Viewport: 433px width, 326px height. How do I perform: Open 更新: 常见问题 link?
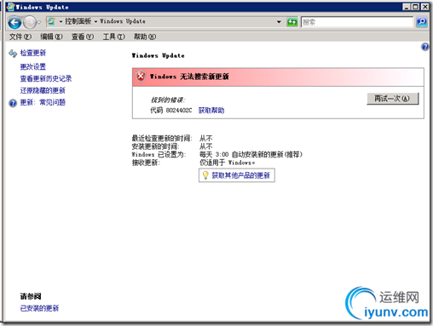coord(43,102)
